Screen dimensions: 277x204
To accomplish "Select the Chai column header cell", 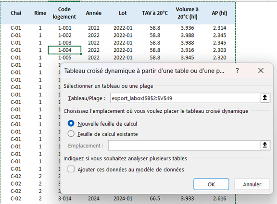I will pyautogui.click(x=16, y=13).
